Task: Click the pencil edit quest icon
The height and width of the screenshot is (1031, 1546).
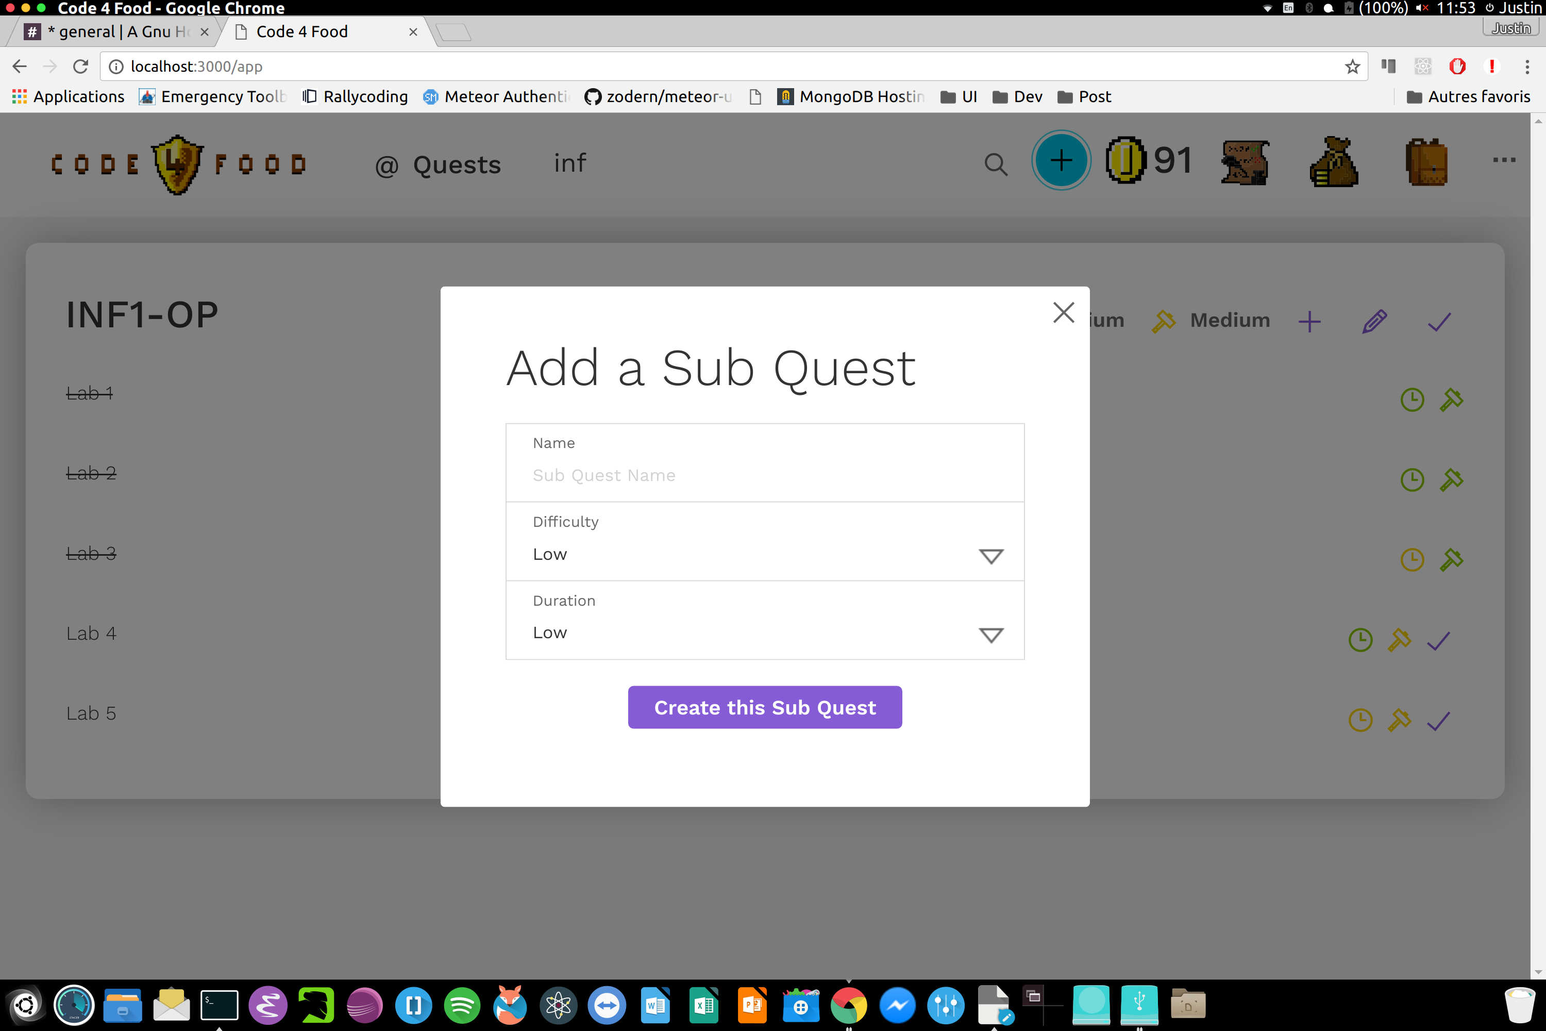Action: click(x=1374, y=322)
